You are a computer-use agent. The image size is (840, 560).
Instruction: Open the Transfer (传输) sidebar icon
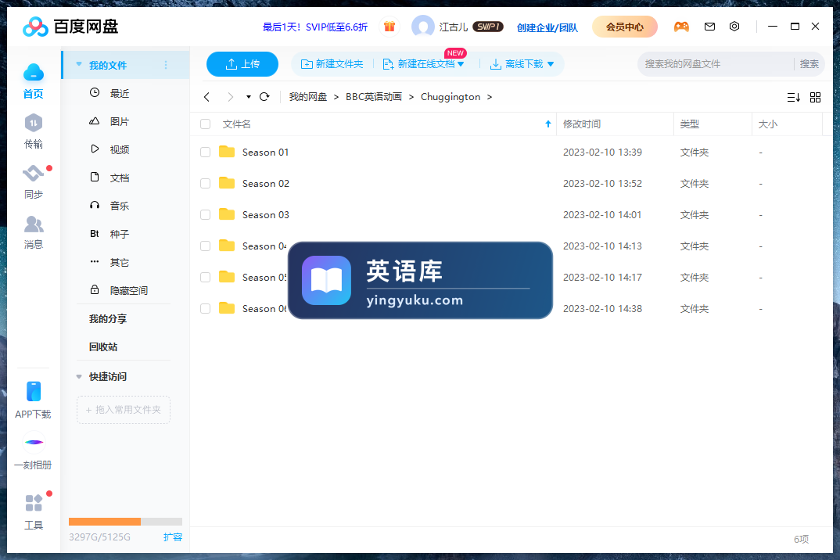[33, 124]
